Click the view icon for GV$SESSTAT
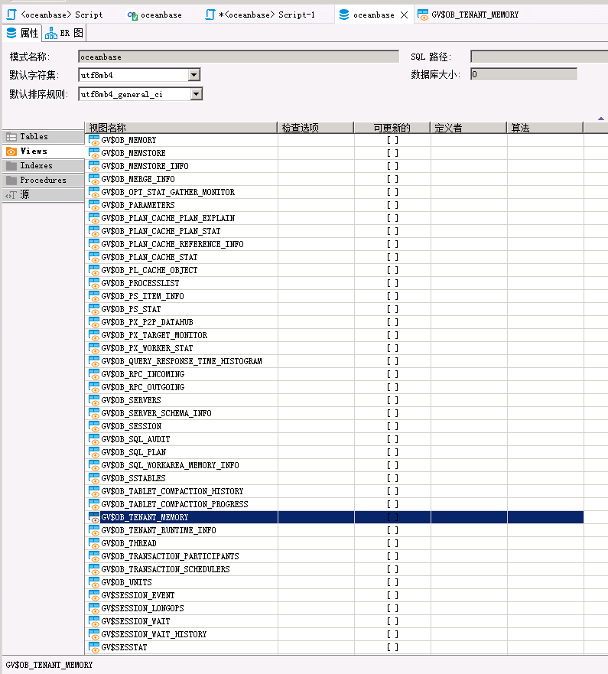Image resolution: width=608 pixels, height=674 pixels. tap(93, 647)
